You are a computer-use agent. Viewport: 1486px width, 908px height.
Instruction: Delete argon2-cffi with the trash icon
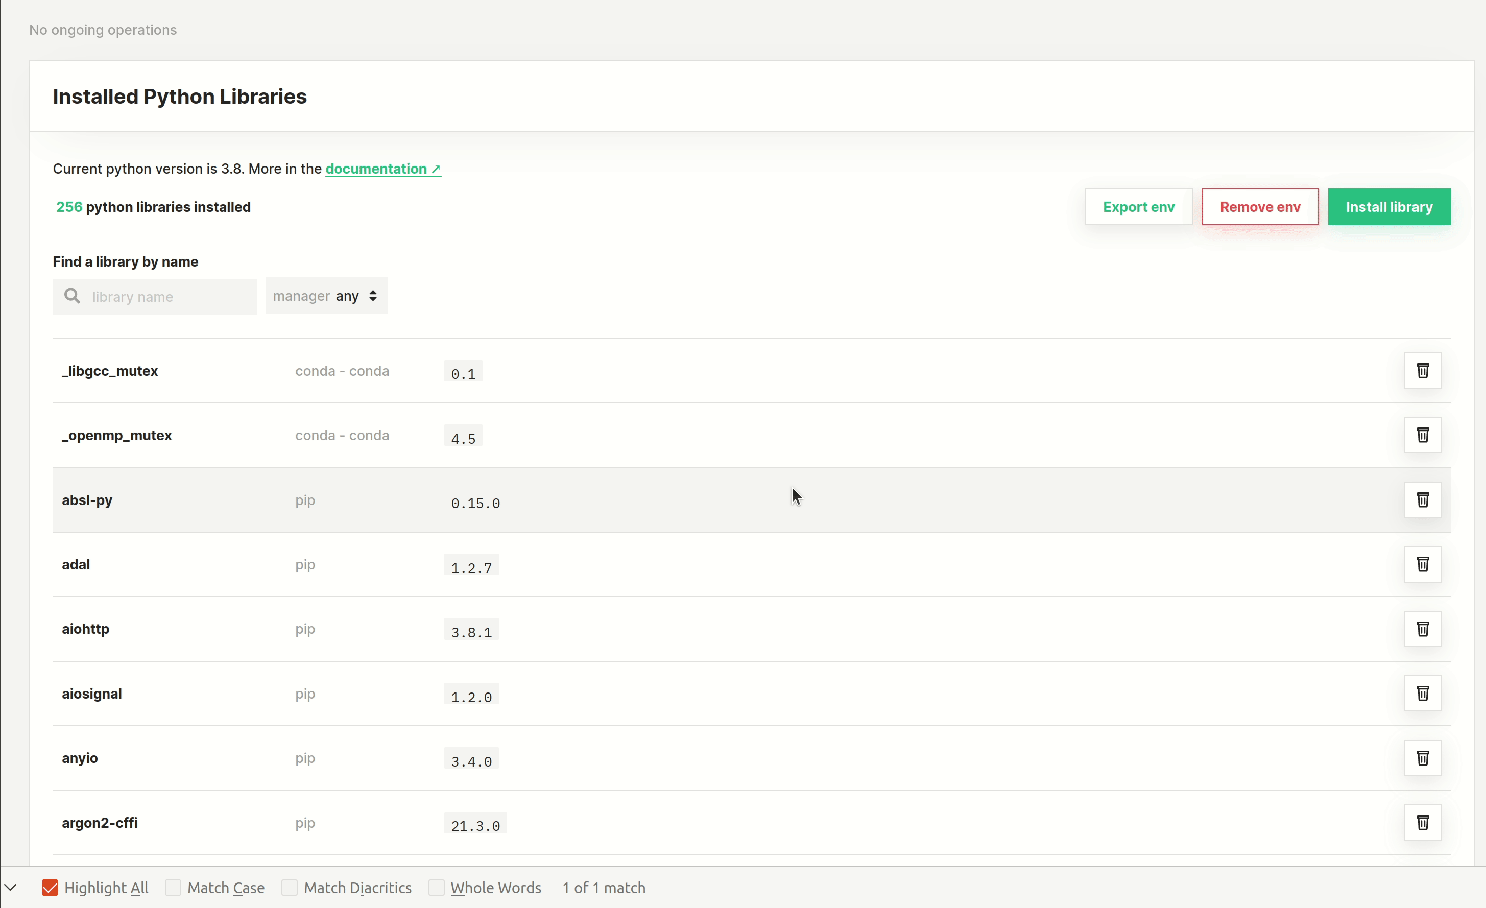[x=1422, y=822]
